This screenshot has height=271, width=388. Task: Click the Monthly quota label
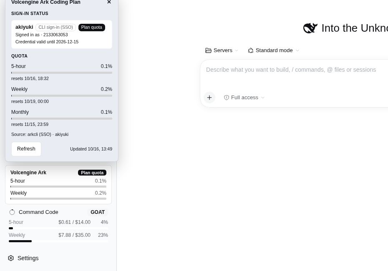(20, 112)
